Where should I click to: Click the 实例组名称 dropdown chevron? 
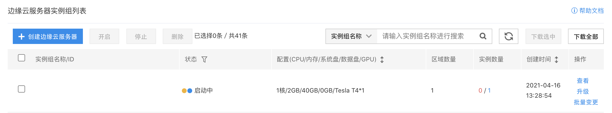[x=369, y=36]
